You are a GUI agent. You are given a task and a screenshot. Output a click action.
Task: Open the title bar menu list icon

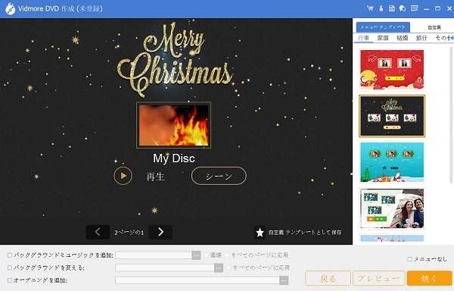click(415, 8)
